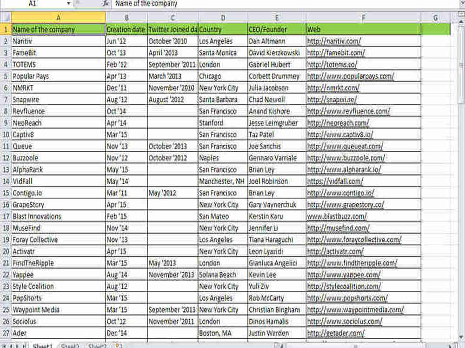Viewport: 465px width, 348px height.
Task: Open the http://www.foraycollective.com/ link
Action: coord(354,240)
